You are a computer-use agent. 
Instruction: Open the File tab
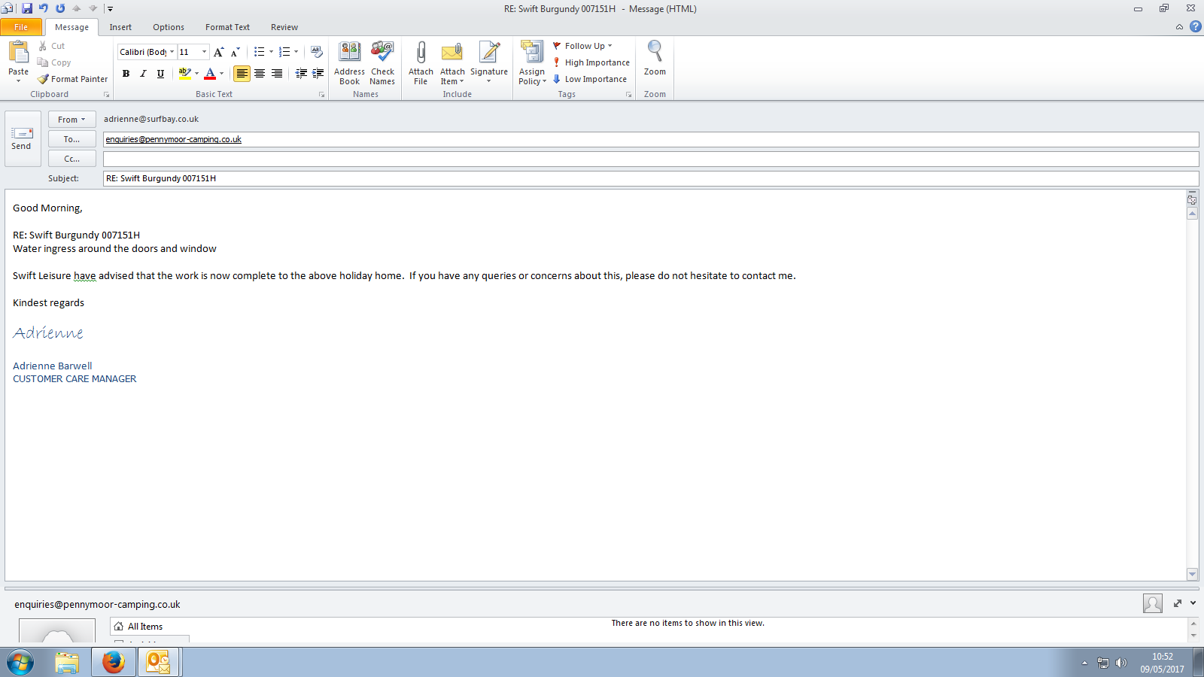point(21,27)
